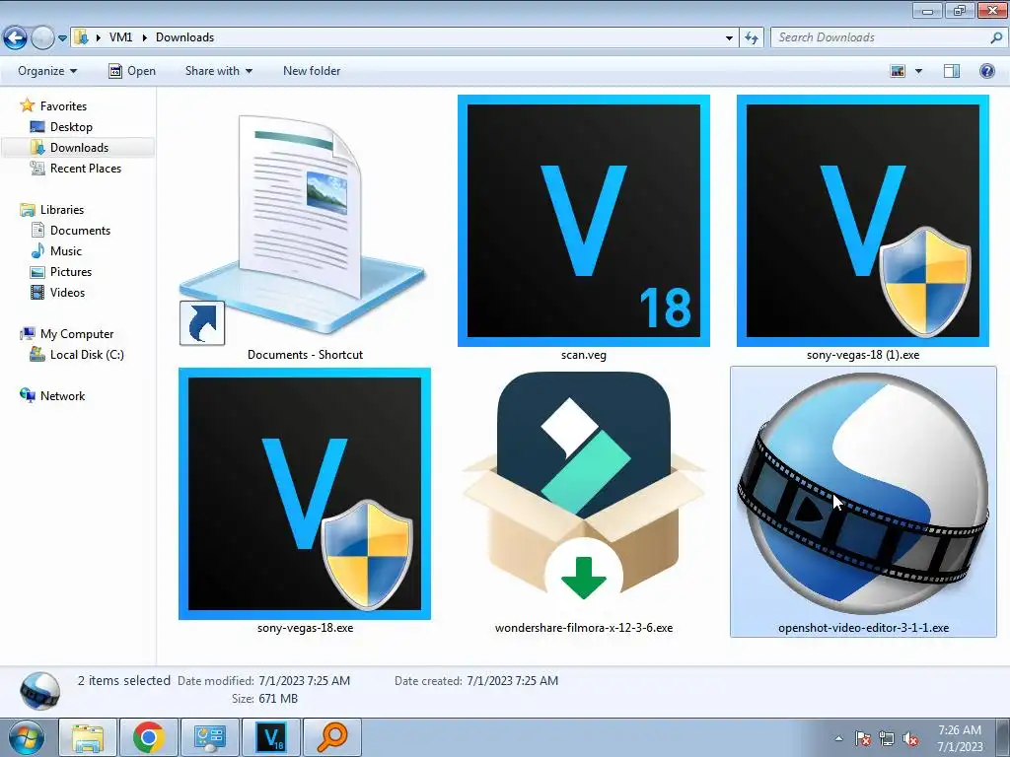Image resolution: width=1010 pixels, height=757 pixels.
Task: Open the magnifier search taskbar app
Action: [332, 737]
